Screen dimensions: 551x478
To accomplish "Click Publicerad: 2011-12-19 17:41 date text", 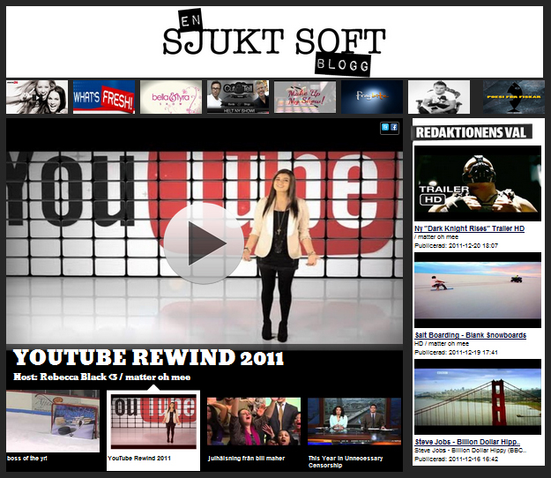I will (456, 352).
